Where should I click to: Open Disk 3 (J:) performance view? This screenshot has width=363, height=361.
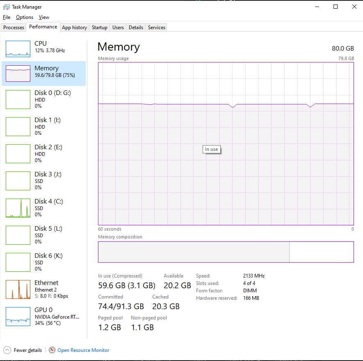point(43,181)
